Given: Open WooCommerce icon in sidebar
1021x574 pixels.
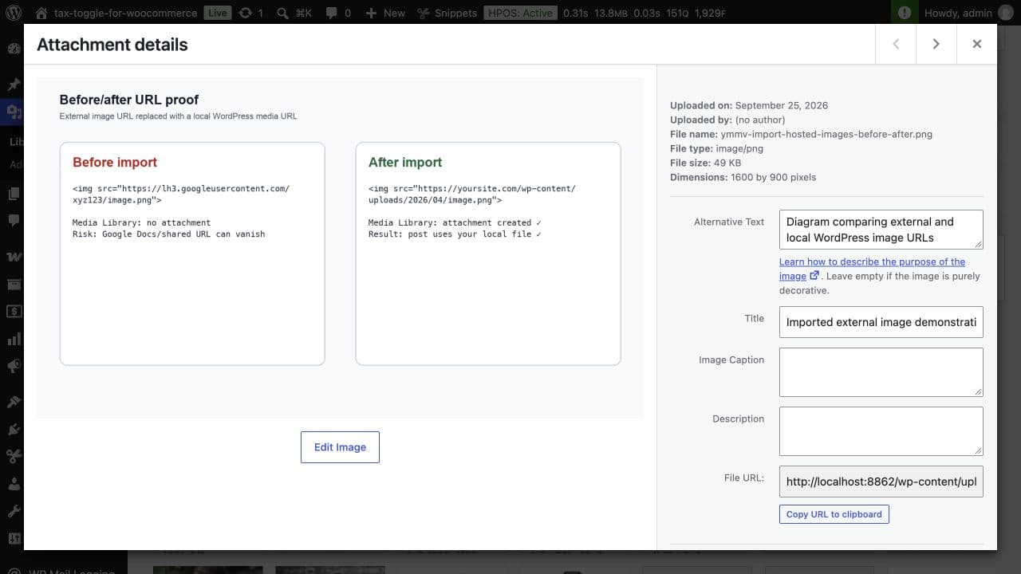Looking at the screenshot, I should [x=13, y=257].
